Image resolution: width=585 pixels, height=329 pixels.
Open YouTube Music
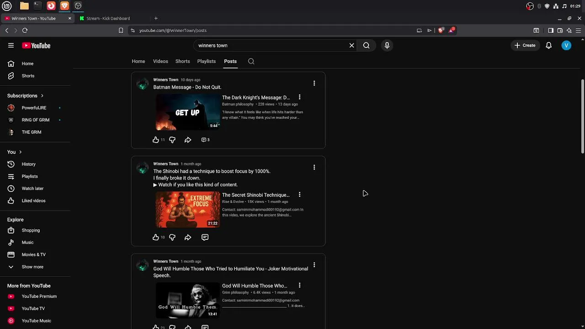(x=37, y=321)
